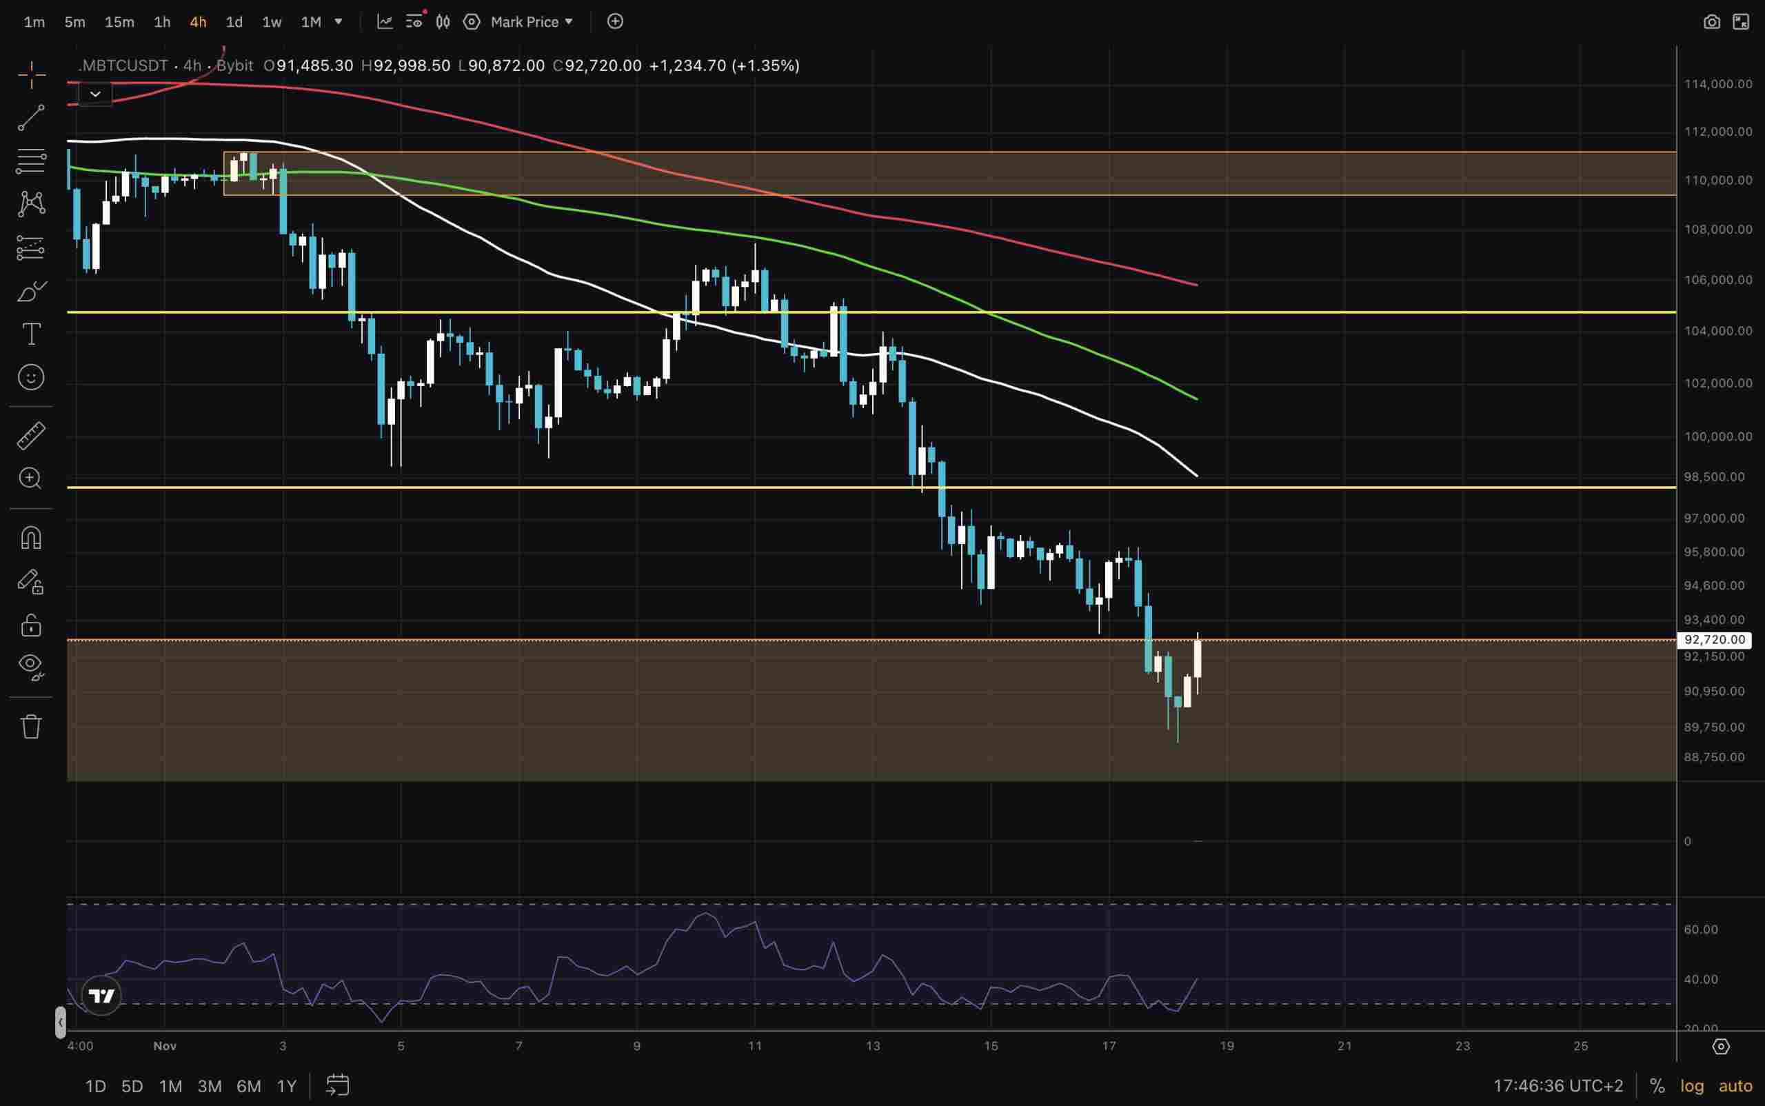Switch to 1d timeframe

pyautogui.click(x=234, y=22)
